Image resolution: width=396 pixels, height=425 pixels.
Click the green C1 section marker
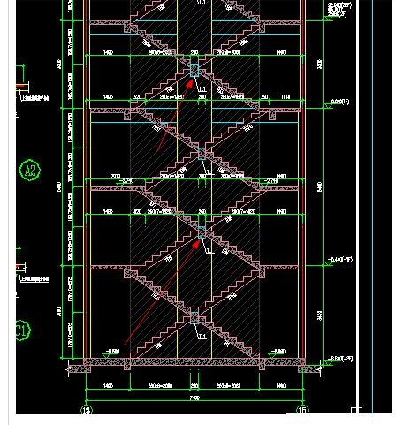[x=22, y=330]
